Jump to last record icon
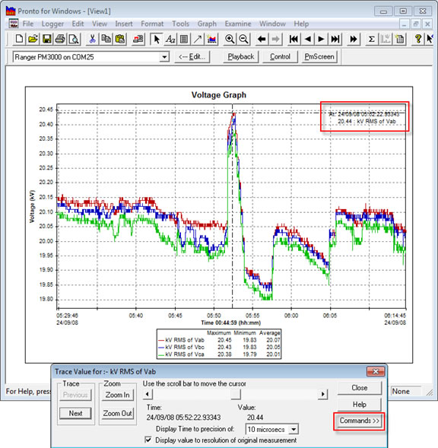 click(x=335, y=39)
